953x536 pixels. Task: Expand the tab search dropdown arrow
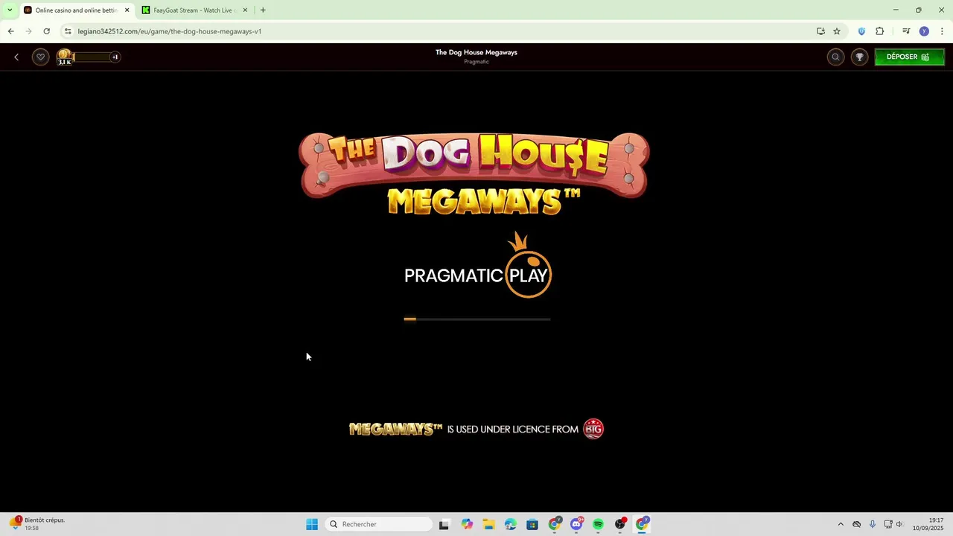9,10
